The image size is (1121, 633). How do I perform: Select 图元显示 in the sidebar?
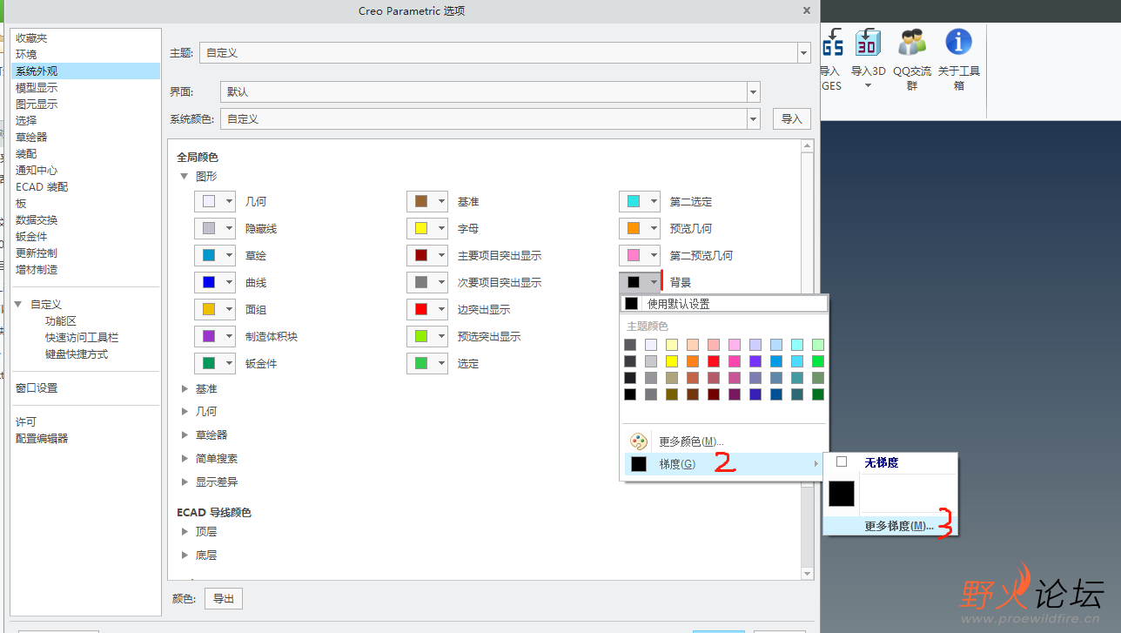click(x=37, y=104)
